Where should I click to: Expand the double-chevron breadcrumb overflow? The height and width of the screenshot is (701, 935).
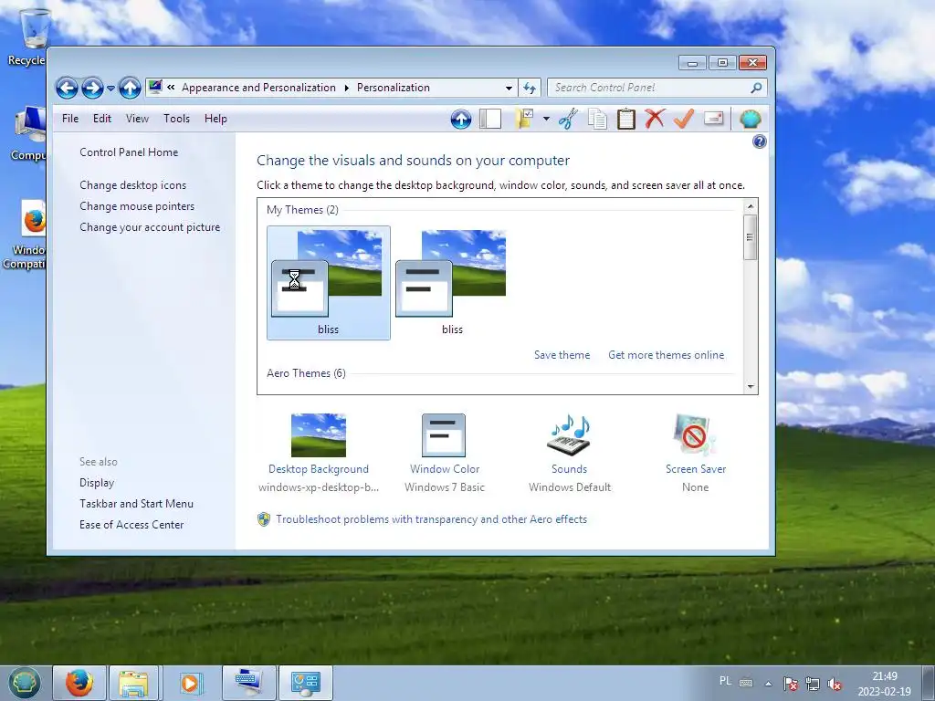pyautogui.click(x=171, y=88)
